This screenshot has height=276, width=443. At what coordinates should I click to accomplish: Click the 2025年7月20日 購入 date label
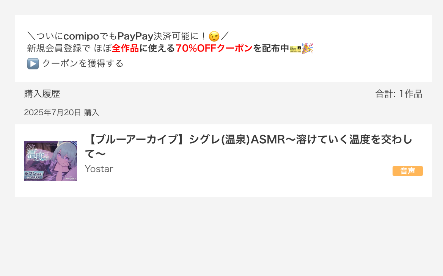pos(61,113)
